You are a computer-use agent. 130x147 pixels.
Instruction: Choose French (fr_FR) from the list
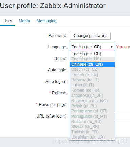point(92,75)
